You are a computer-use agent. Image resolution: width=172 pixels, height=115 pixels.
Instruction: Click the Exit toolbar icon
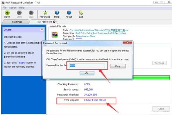pyautogui.click(x=81, y=13)
